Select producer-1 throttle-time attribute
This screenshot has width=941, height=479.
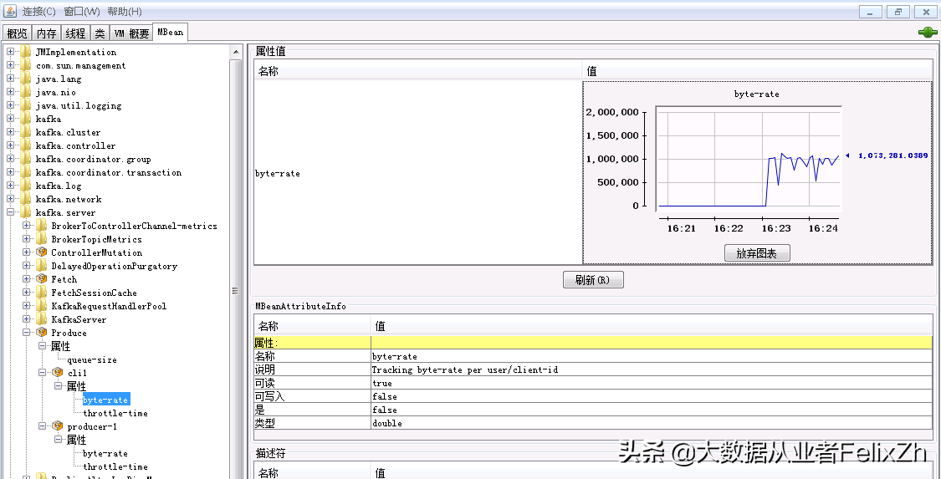(x=115, y=466)
